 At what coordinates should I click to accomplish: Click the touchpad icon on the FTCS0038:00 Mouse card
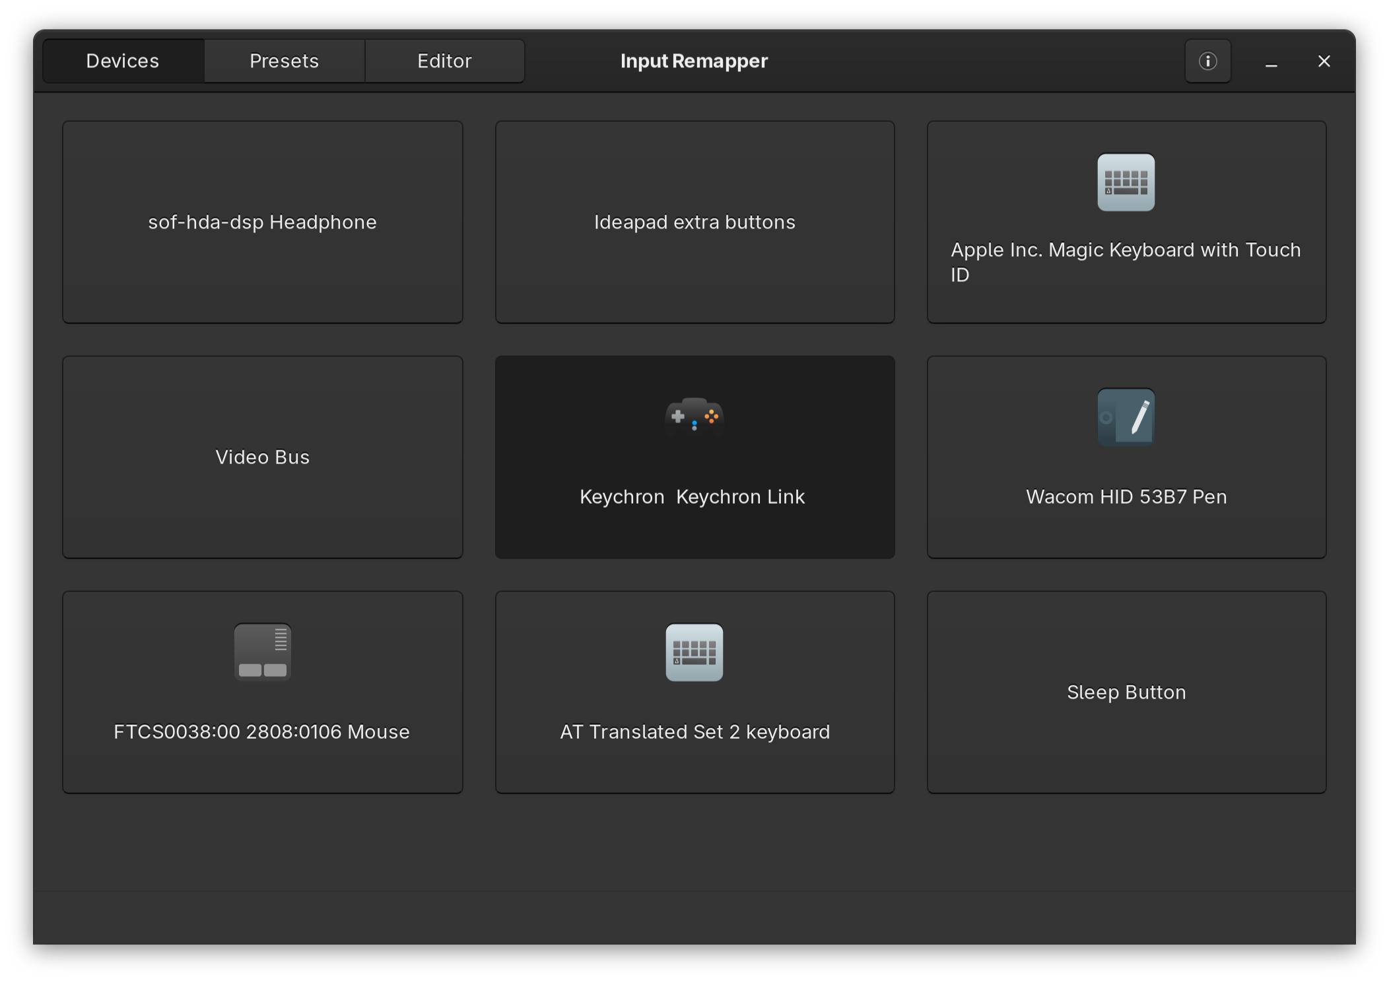click(x=262, y=652)
